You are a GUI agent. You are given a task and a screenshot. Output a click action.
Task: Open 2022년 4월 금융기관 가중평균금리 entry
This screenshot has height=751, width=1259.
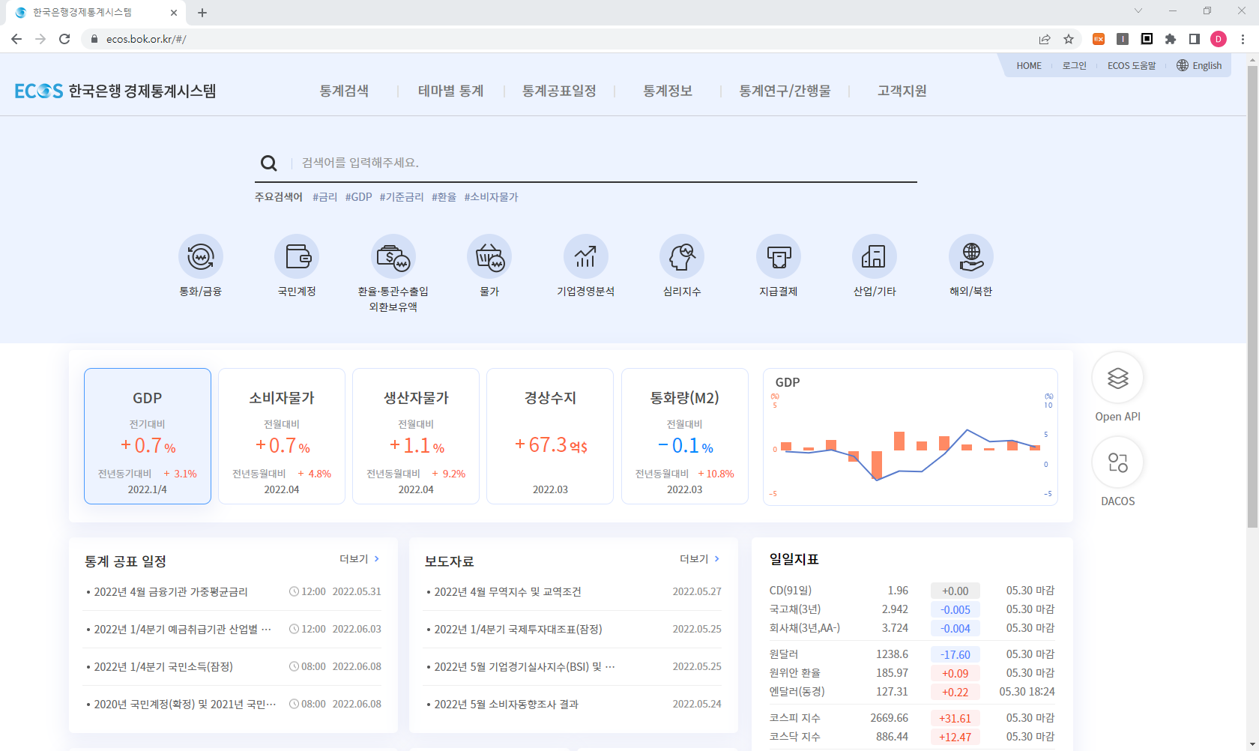pos(171,592)
